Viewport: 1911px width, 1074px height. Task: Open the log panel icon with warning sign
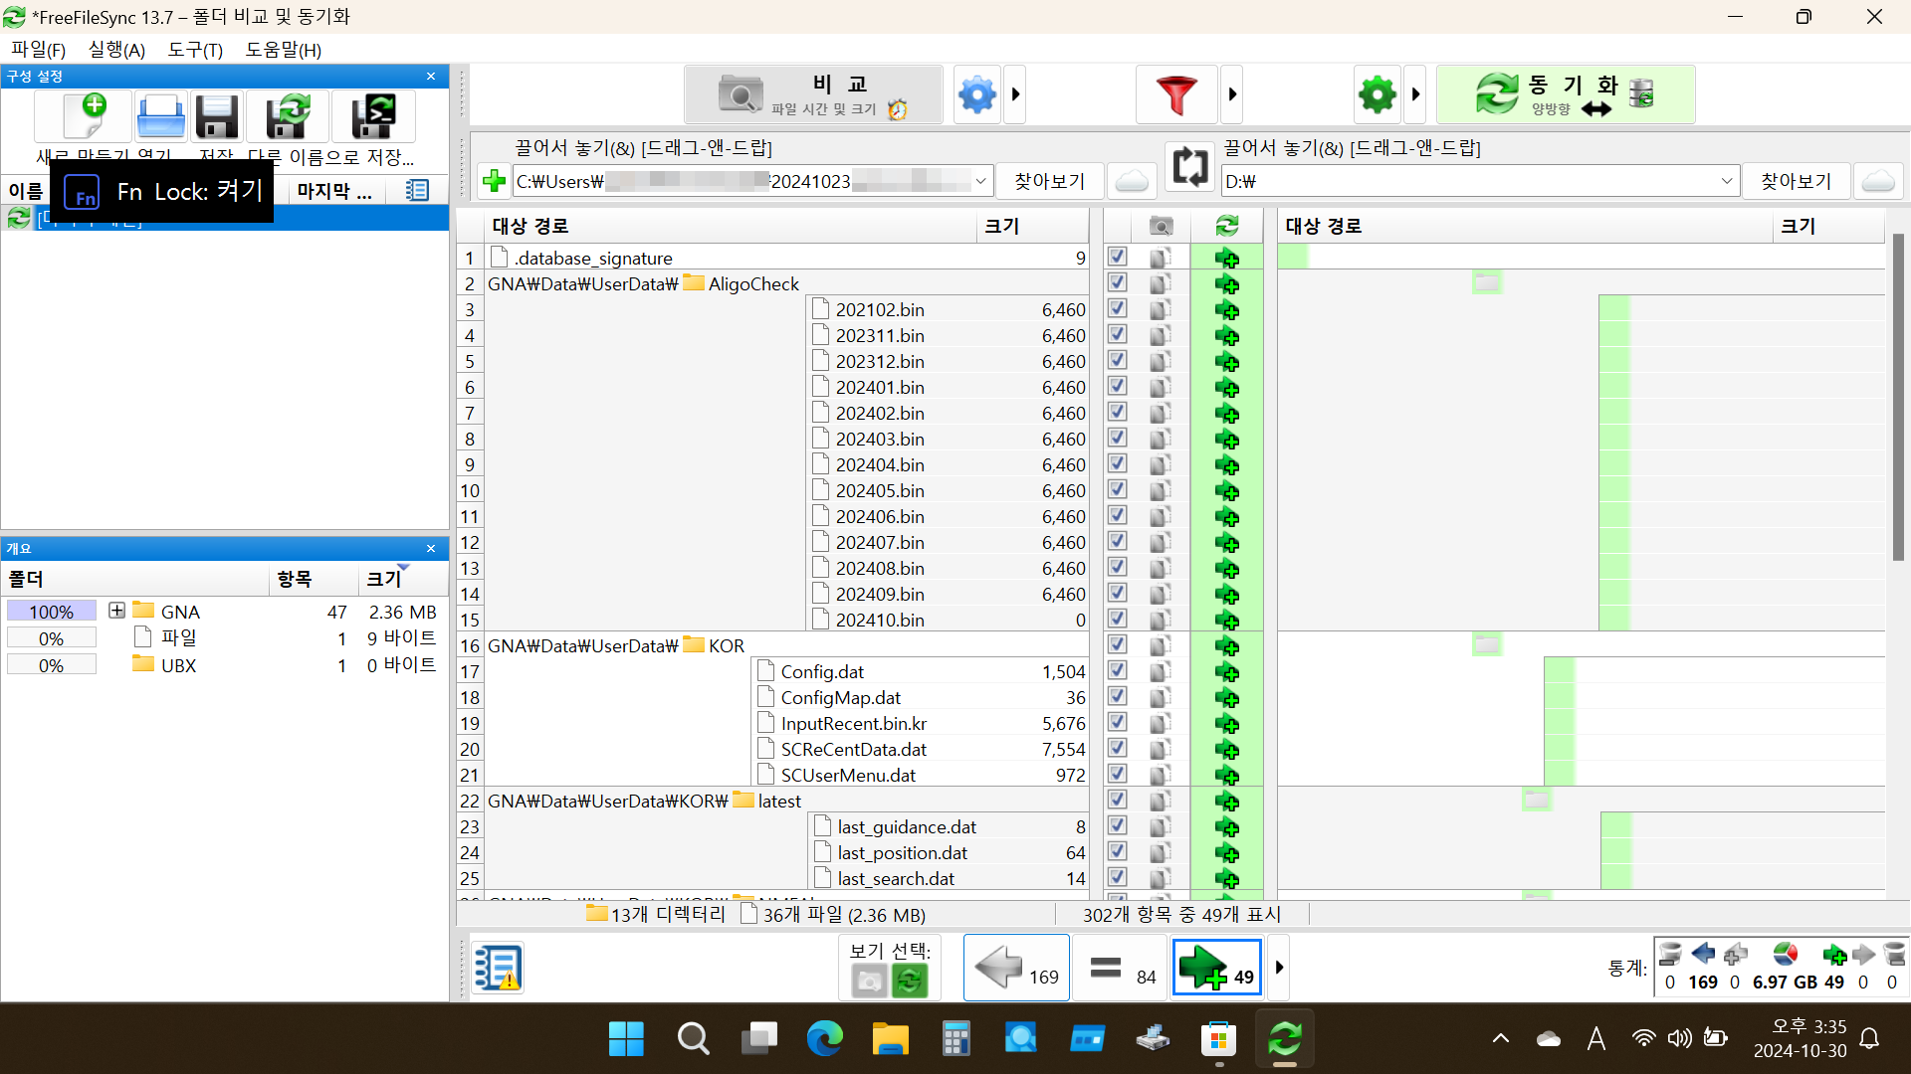click(497, 968)
